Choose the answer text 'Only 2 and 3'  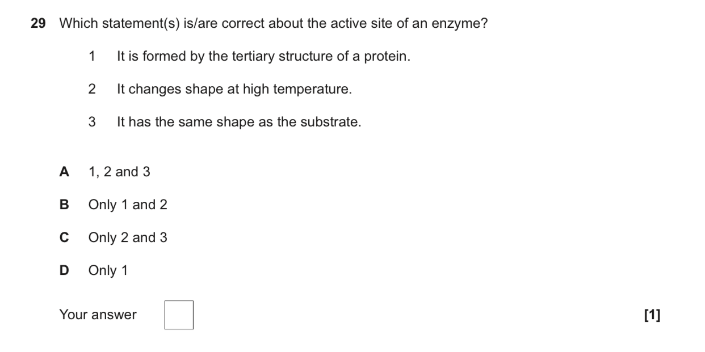[x=128, y=238]
